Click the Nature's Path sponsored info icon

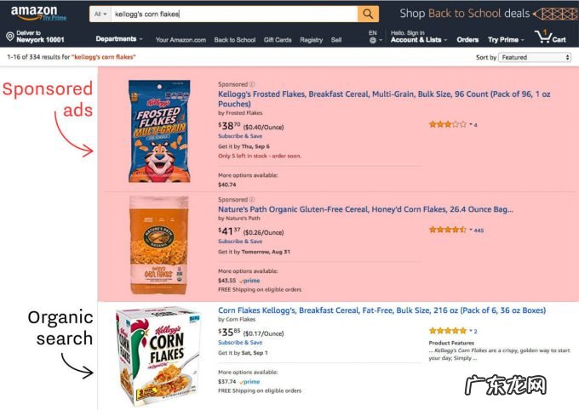click(252, 200)
